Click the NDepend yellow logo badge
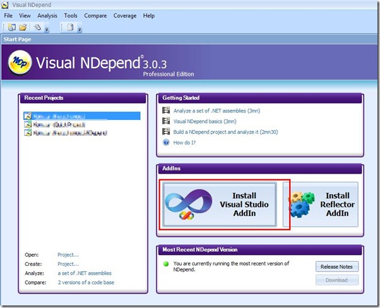The image size is (380, 308). point(20,62)
